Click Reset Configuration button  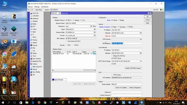coord(135,87)
